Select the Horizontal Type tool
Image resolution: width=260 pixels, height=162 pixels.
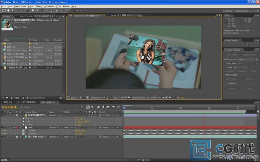click(43, 11)
